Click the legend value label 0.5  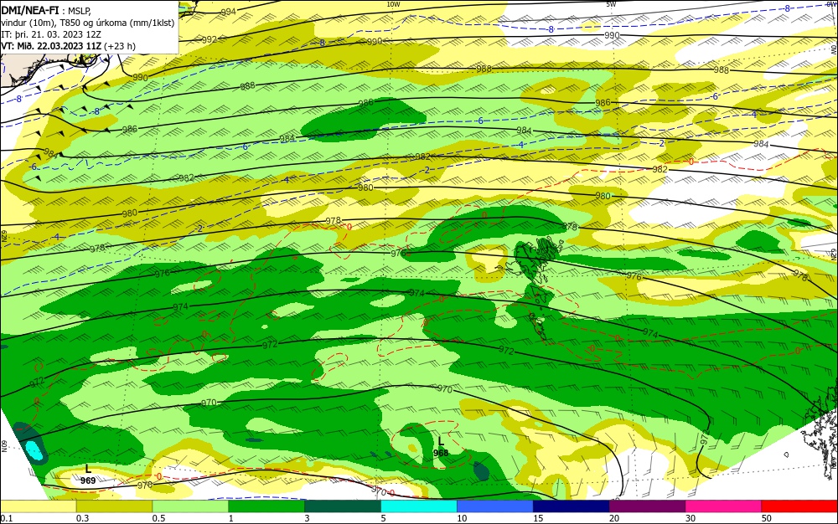click(158, 518)
